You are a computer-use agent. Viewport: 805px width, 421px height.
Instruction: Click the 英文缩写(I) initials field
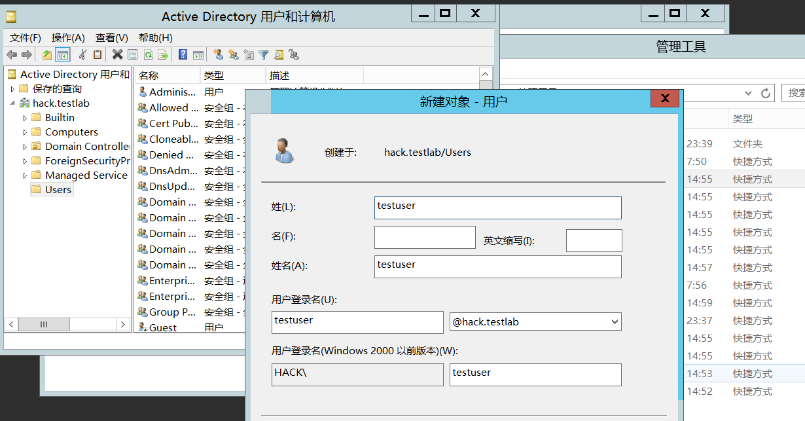[594, 240]
